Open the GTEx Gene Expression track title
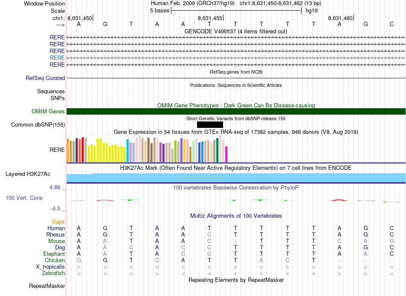Image resolution: width=406 pixels, height=296 pixels. [236, 132]
